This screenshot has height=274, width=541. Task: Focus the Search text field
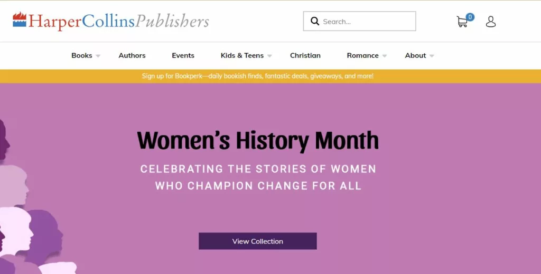pyautogui.click(x=359, y=22)
